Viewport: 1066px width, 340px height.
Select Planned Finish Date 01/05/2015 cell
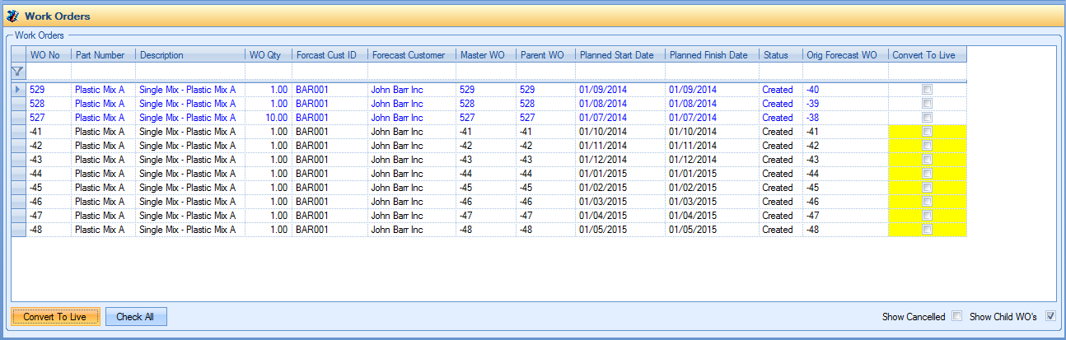point(711,230)
